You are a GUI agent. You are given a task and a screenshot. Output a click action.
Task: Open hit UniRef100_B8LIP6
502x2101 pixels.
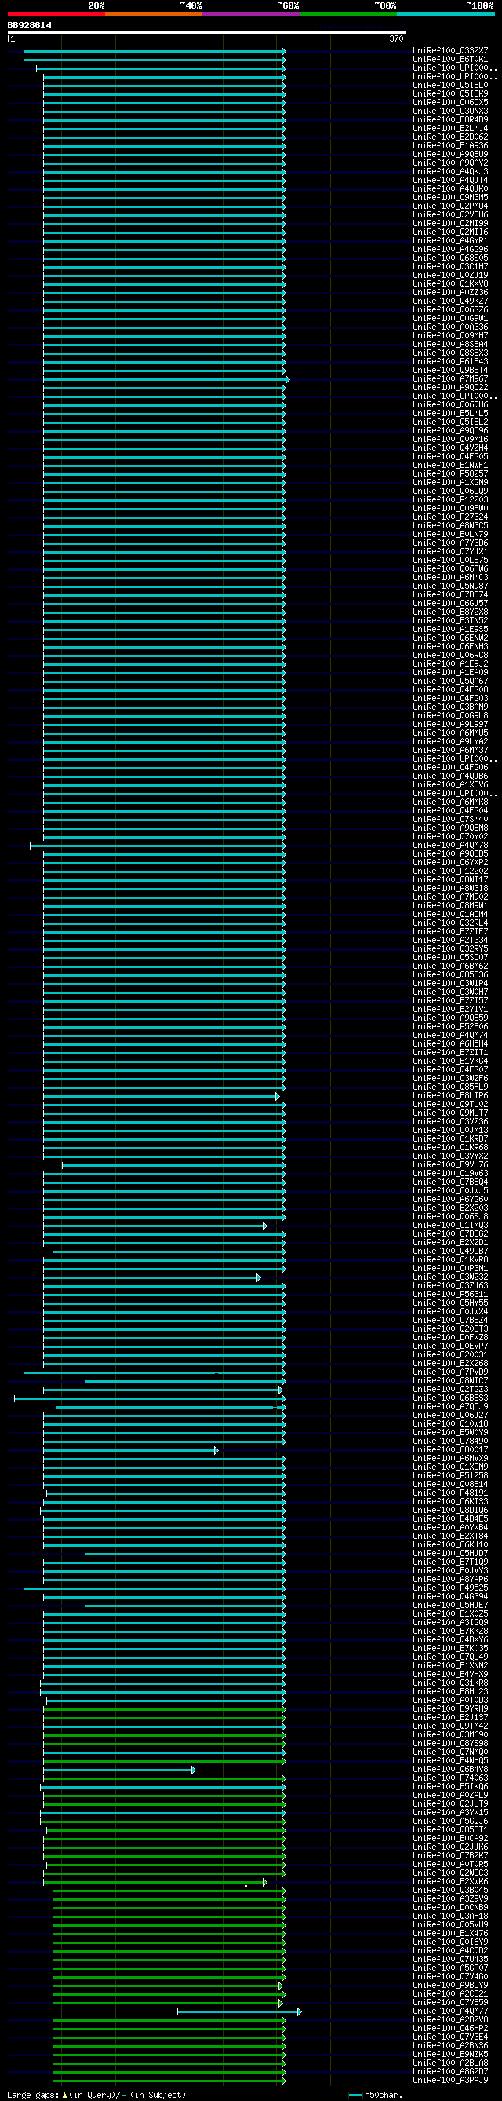coord(451,1096)
